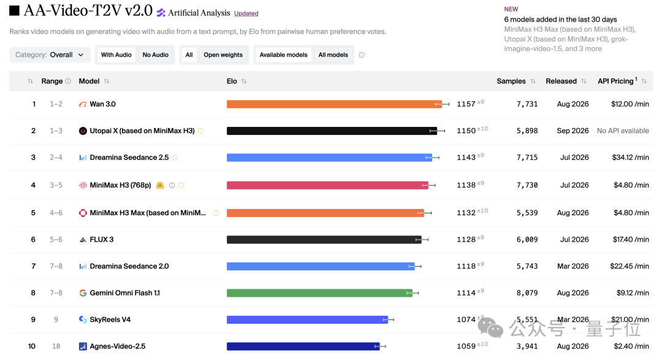Screen dimensions: 662x355
Task: Click the MiniMax H3 Max logo icon
Action: coord(83,213)
